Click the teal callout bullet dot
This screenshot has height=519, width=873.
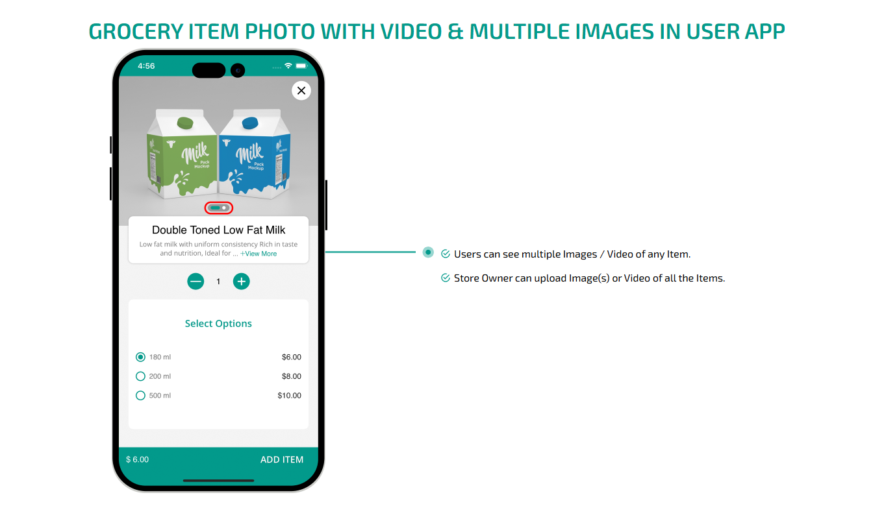point(428,252)
